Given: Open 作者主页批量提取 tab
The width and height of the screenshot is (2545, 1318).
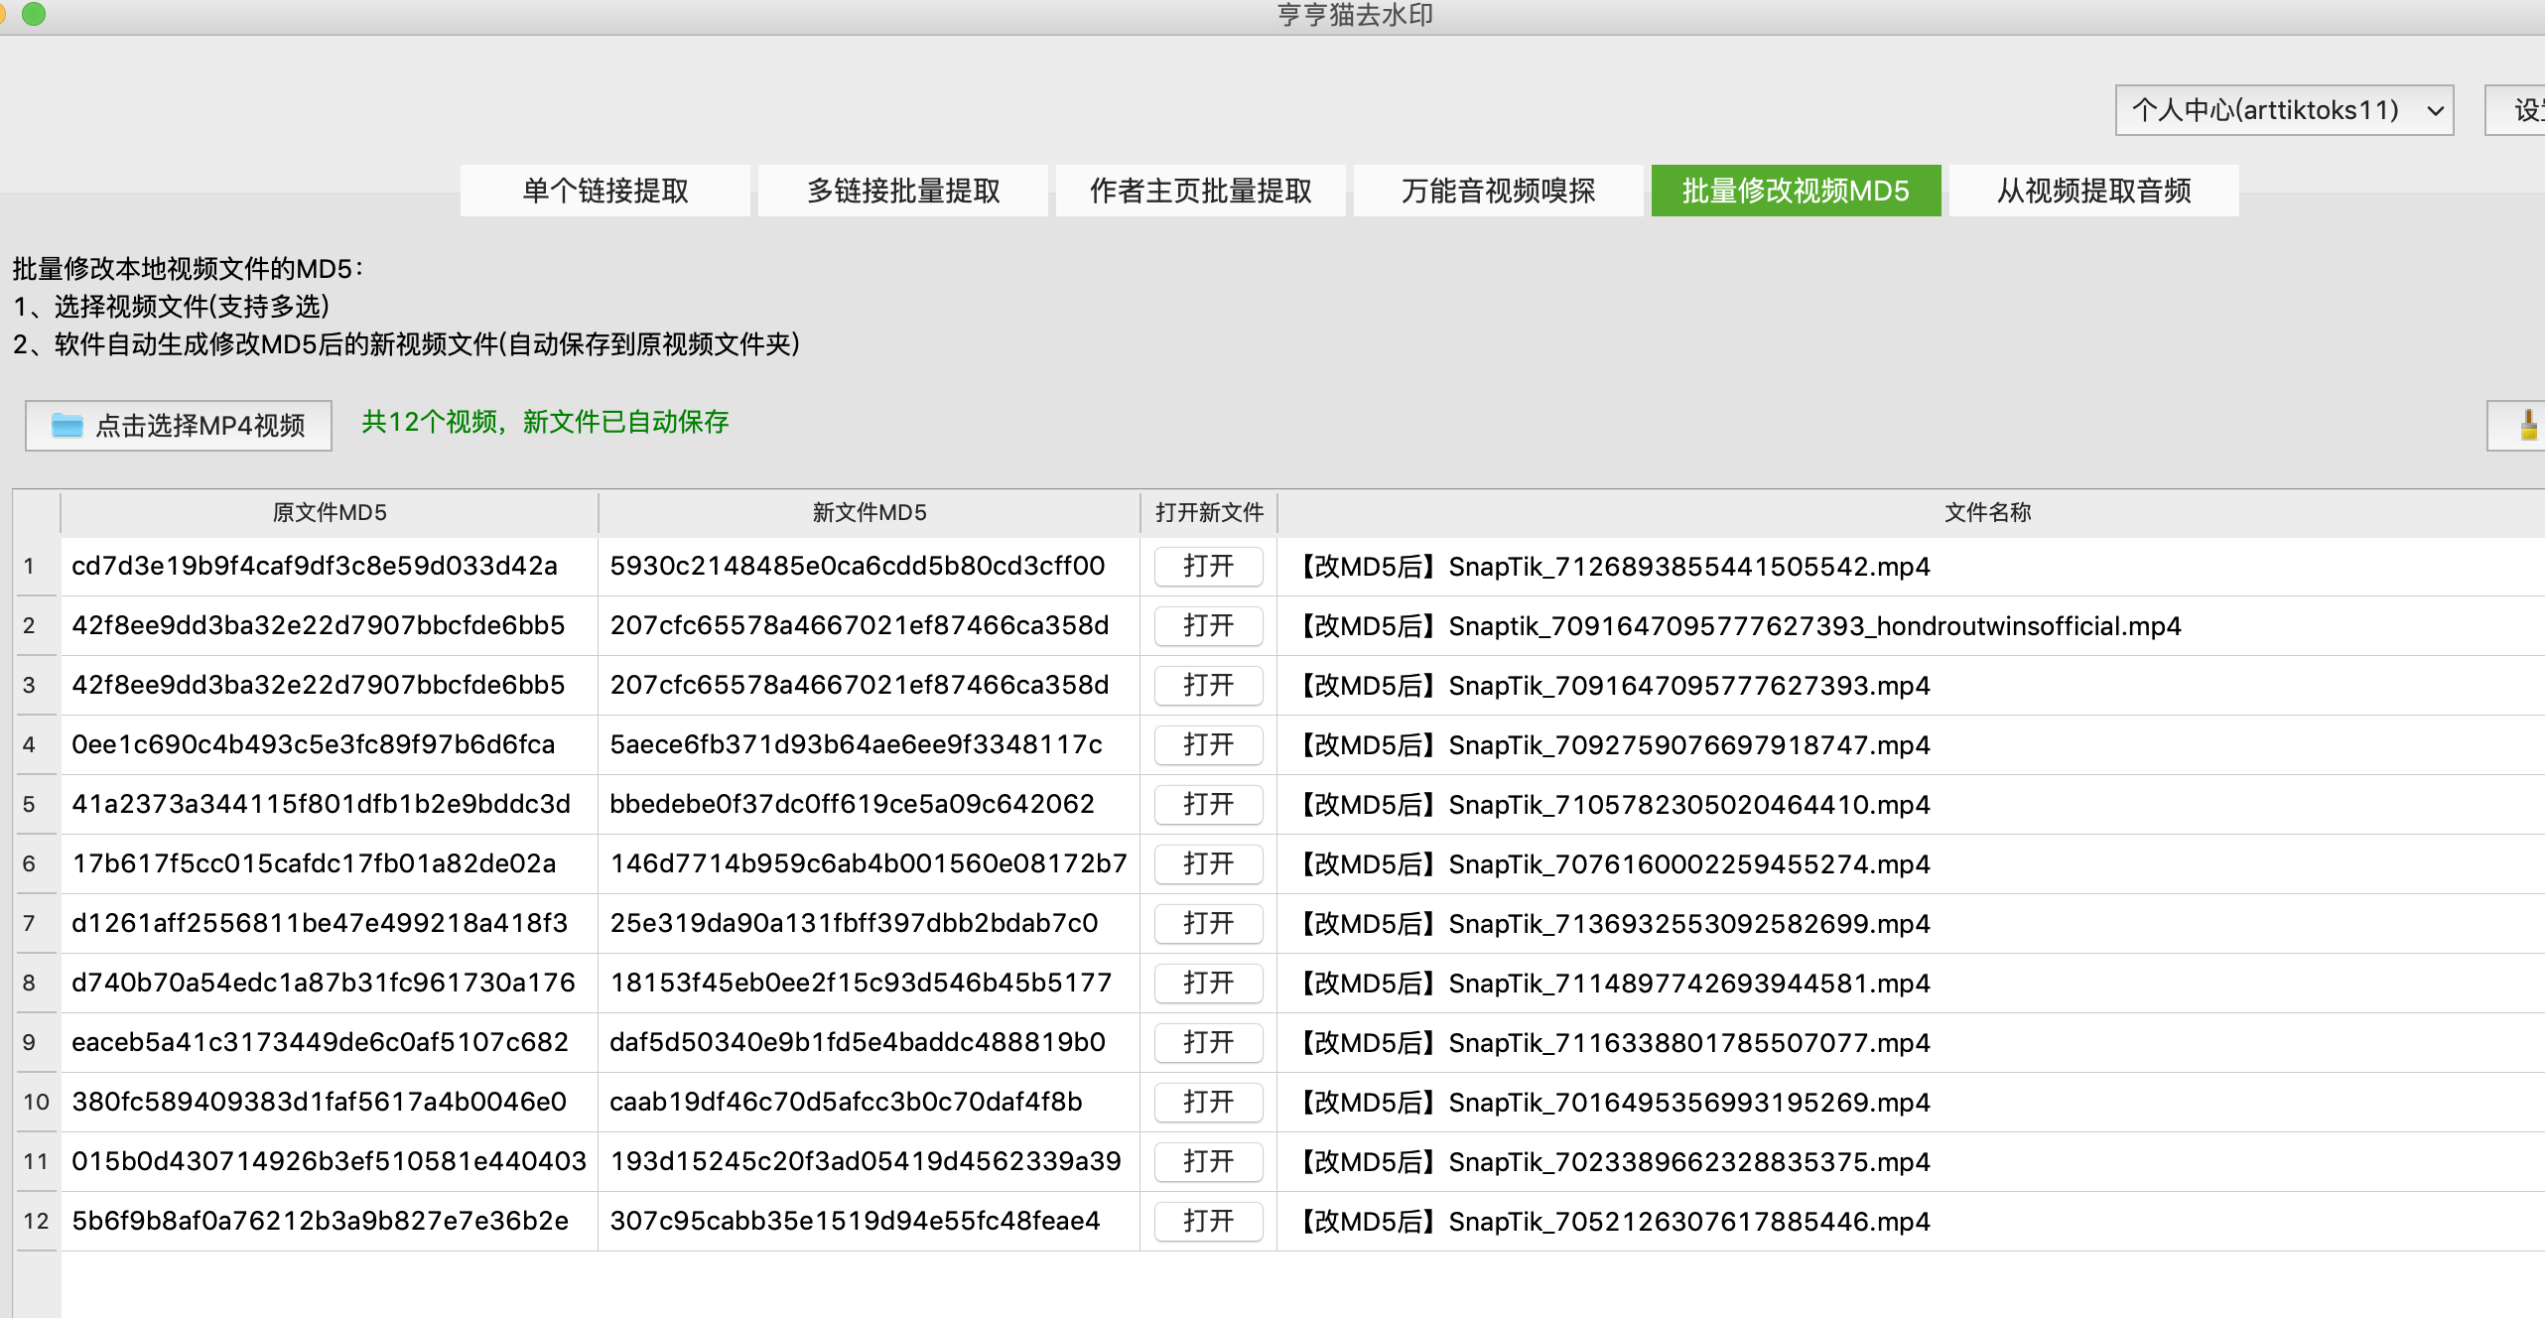Looking at the screenshot, I should [x=1201, y=191].
